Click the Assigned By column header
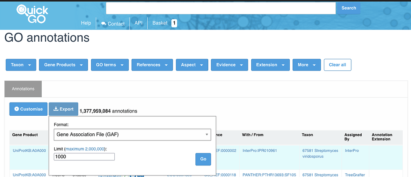Viewport: 411px width, 177px height. point(353,137)
